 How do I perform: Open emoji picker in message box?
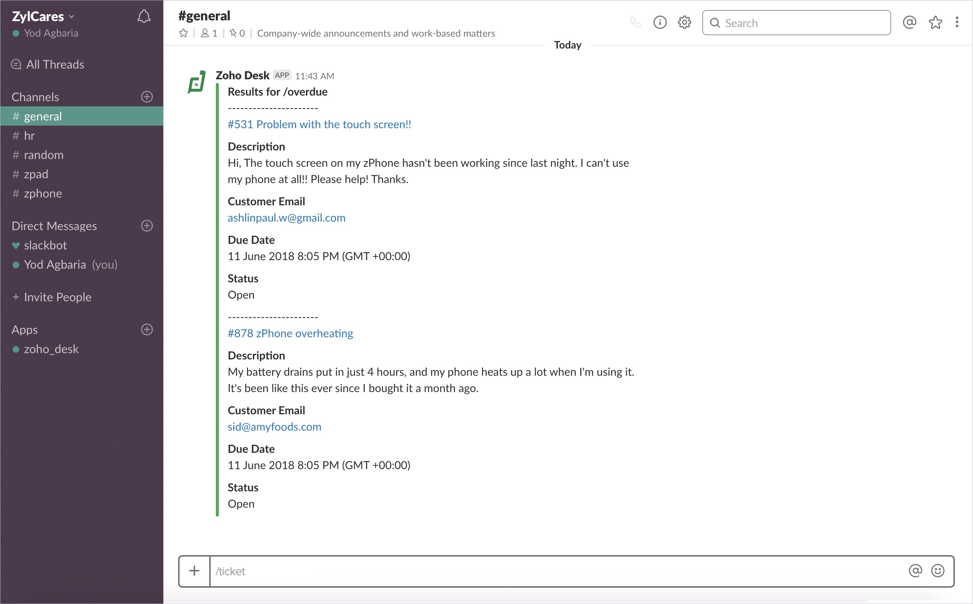[937, 571]
